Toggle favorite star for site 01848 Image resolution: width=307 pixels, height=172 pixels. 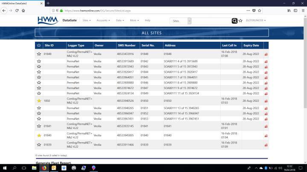click(x=39, y=54)
